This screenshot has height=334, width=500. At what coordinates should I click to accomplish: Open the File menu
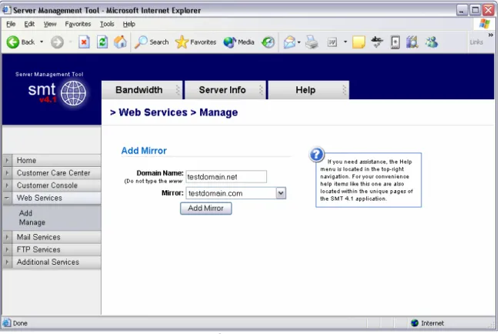(x=11, y=24)
